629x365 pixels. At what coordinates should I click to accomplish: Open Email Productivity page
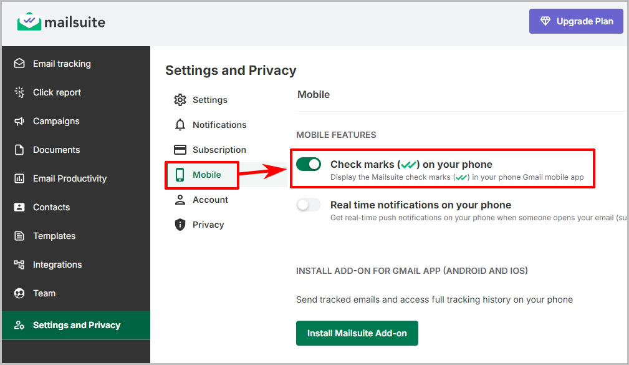[x=76, y=178]
